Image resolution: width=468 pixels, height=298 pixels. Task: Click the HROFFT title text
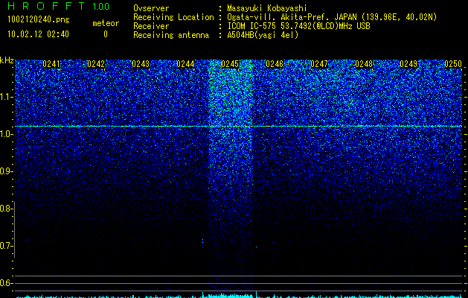46,6
